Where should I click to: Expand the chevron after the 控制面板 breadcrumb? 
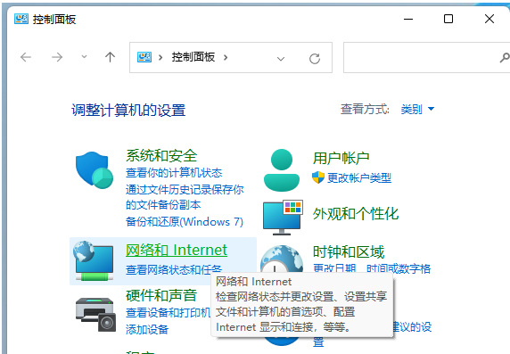pos(226,58)
